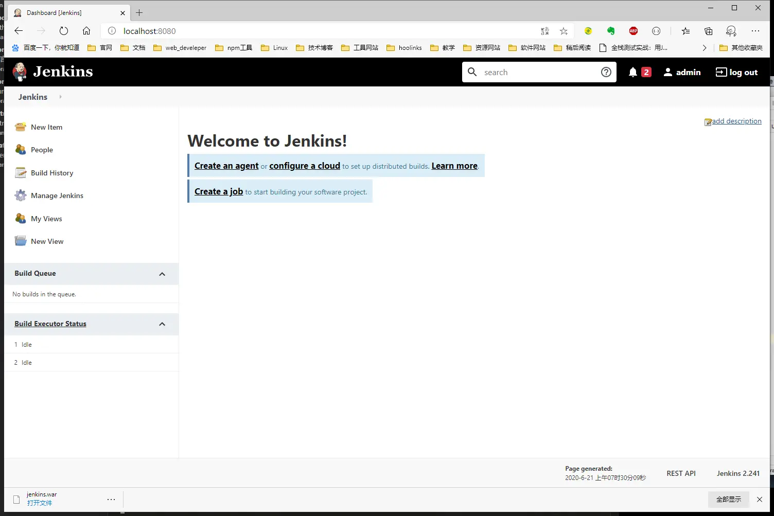
Task: Open the Collections icon in the toolbar
Action: (x=709, y=31)
